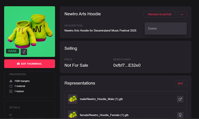Viewport: 199px width, 119px height.
Task: Click the Newtro Arts Hoodie title
Action: tap(82, 14)
